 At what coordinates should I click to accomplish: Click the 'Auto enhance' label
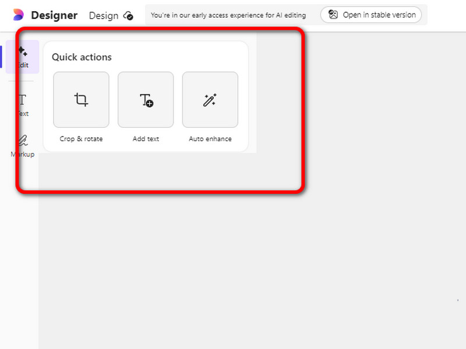210,139
